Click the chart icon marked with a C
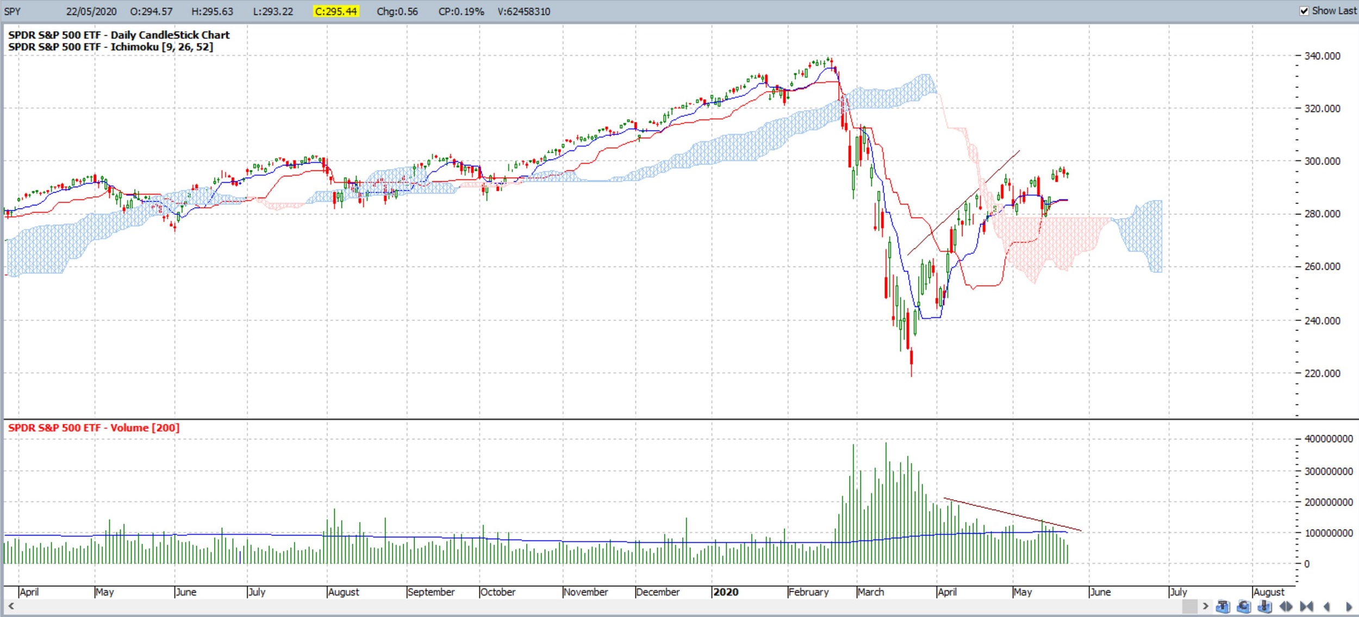Viewport: 1359px width, 617px height. (x=1244, y=606)
